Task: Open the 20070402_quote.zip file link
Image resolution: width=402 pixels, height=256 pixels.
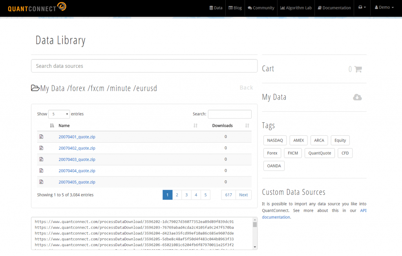Action: click(x=77, y=148)
